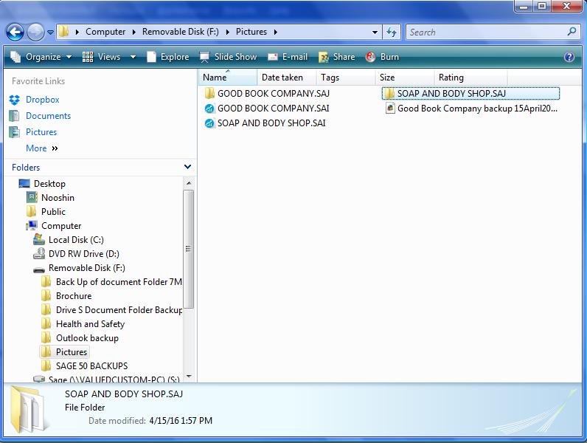Click folder icon of GOOD BOOK COMPANY.SAJ
The width and height of the screenshot is (587, 443).
click(x=209, y=93)
